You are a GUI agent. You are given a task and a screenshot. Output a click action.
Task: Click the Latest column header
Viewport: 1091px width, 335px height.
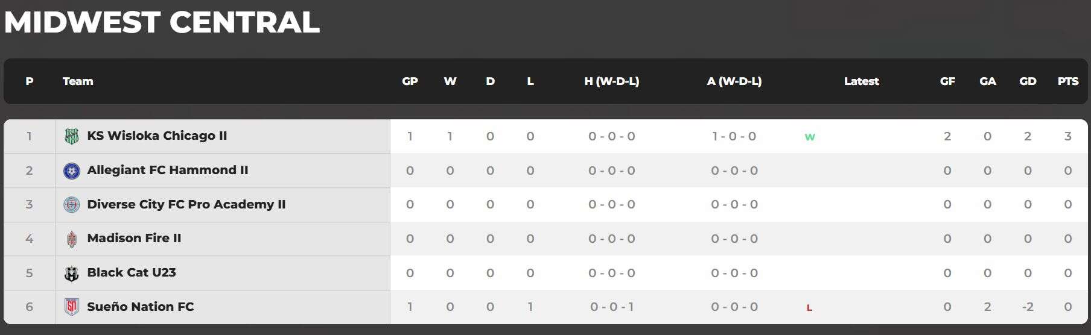[861, 81]
